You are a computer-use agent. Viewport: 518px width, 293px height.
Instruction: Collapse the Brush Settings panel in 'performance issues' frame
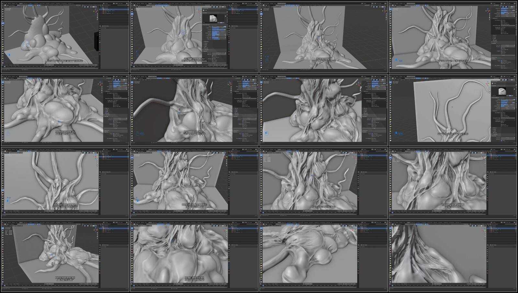(203, 25)
